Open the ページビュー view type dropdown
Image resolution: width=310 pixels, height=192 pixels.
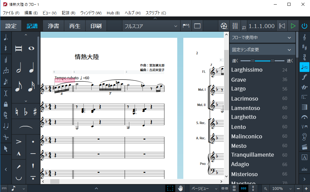(204, 189)
